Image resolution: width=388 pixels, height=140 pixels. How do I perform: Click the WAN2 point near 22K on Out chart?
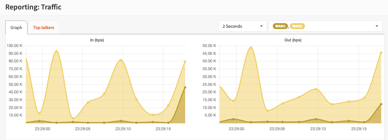316,89
